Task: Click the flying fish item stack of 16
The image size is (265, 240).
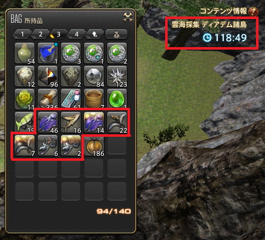Action: (71, 122)
